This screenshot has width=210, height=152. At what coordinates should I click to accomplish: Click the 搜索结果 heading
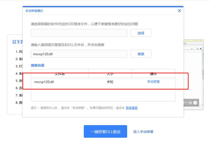(x=38, y=65)
